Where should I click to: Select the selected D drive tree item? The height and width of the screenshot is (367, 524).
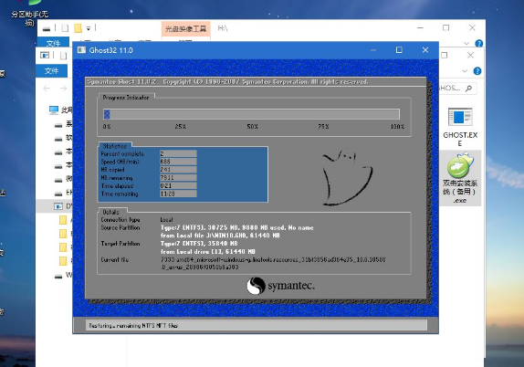[54, 206]
